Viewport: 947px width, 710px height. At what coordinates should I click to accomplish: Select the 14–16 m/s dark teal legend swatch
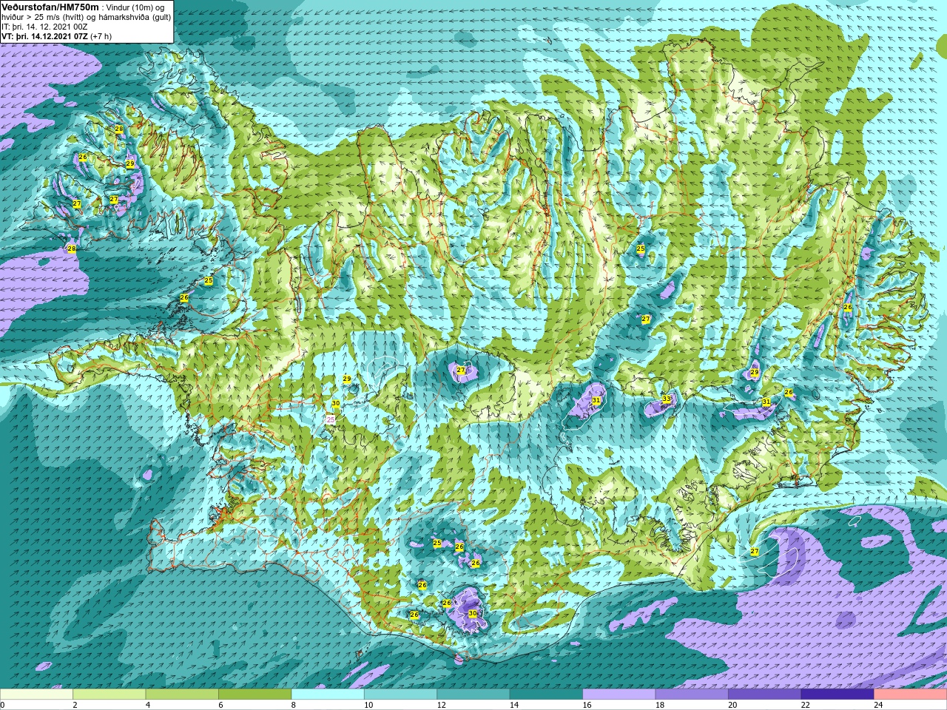click(x=546, y=694)
